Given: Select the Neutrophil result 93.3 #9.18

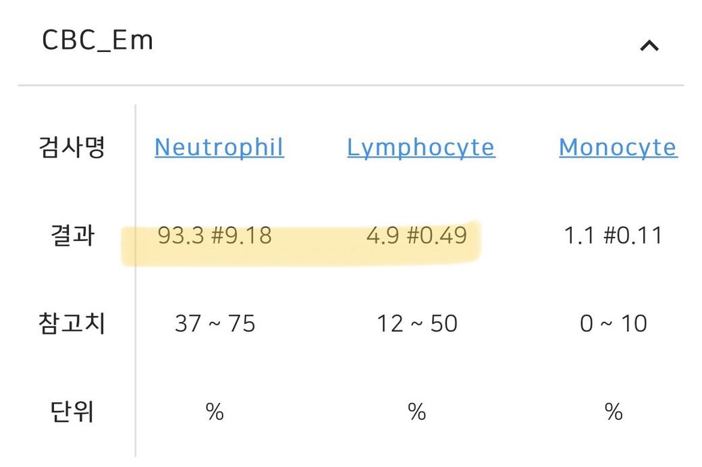Looking at the screenshot, I should pyautogui.click(x=215, y=236).
